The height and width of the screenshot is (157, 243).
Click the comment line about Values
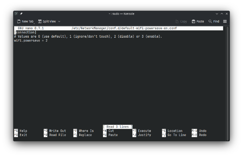coord(88,36)
